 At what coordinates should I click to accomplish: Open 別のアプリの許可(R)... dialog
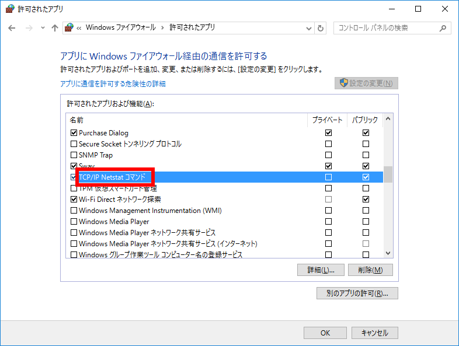(x=357, y=293)
